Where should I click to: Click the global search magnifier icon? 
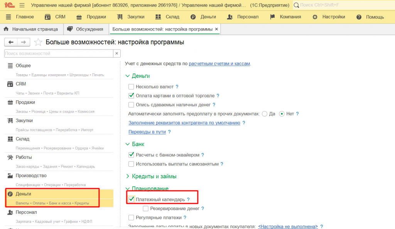click(297, 5)
